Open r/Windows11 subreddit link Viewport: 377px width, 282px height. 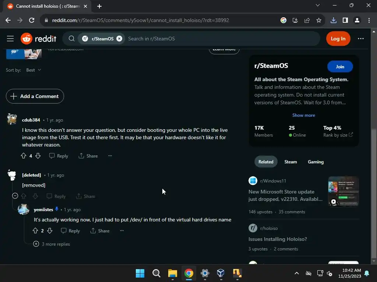(x=273, y=181)
